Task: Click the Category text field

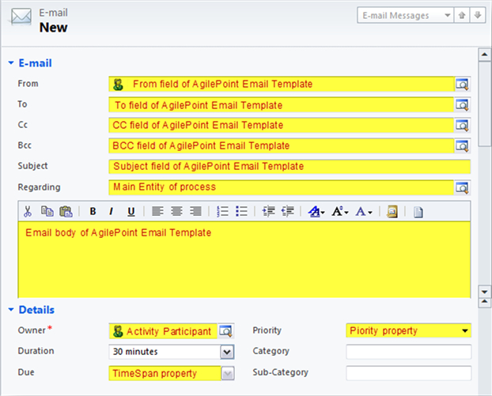Action: pyautogui.click(x=408, y=352)
